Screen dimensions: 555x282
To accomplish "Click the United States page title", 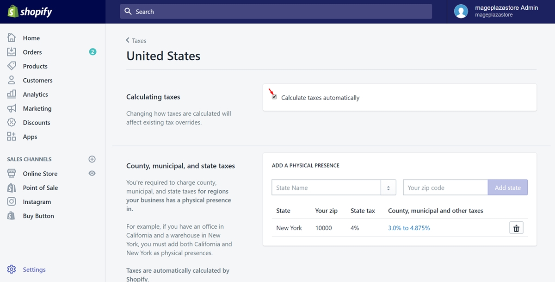I will 163,56.
